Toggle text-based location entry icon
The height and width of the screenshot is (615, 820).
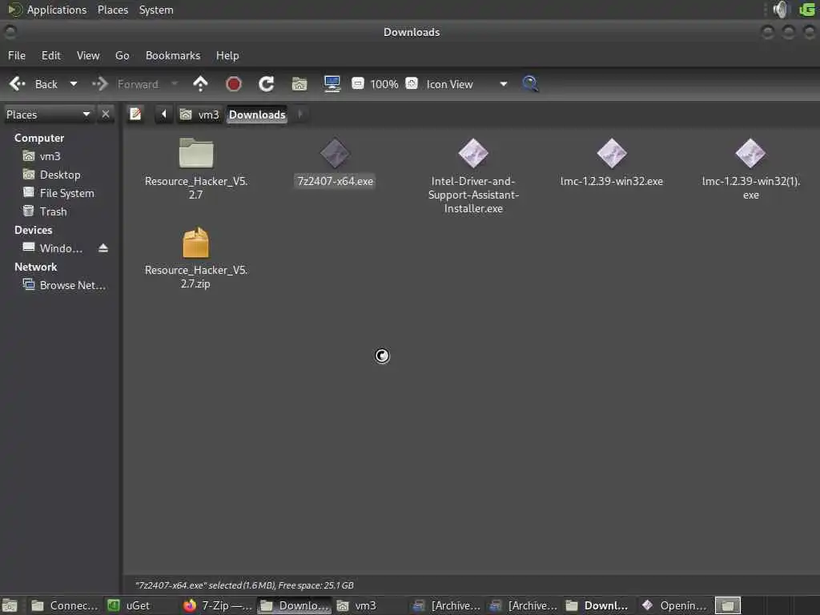point(135,114)
